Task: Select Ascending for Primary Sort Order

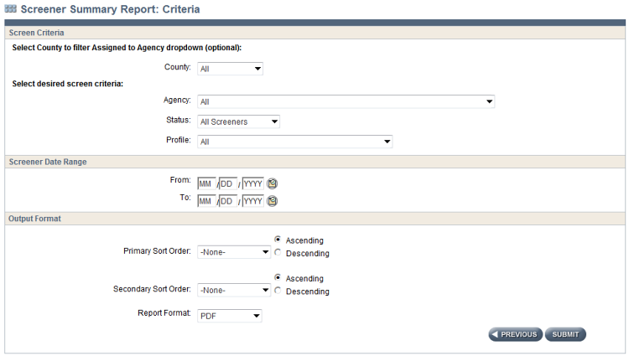Action: [278, 240]
